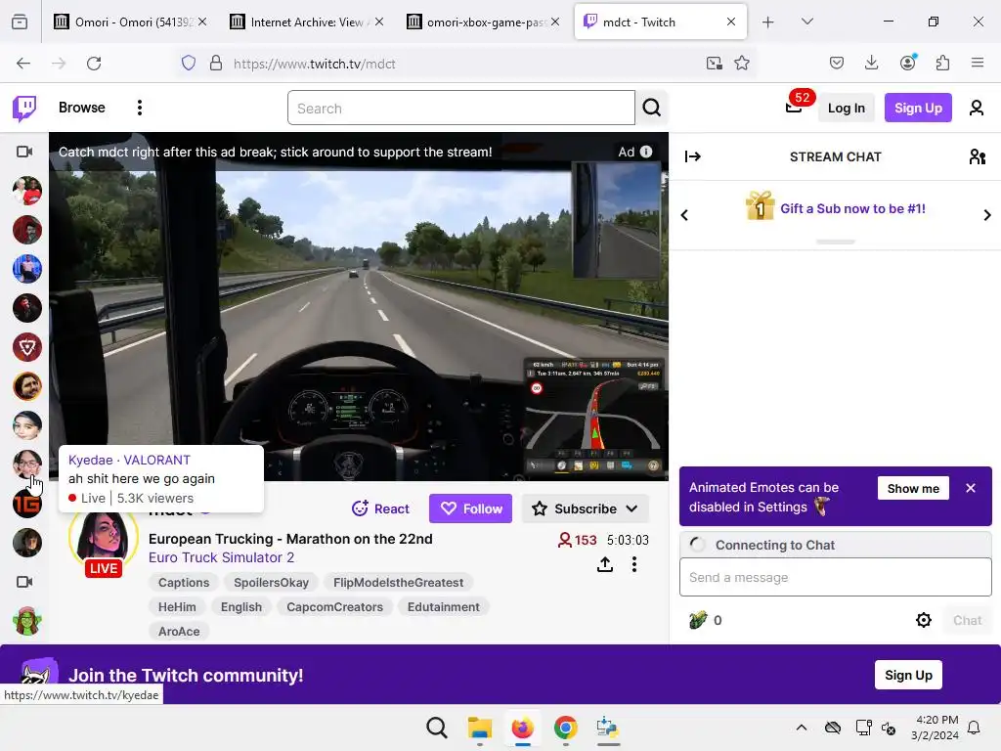Open Prime loot crown with 52 badge
Viewport: 1001px width, 751px height.
[794, 107]
